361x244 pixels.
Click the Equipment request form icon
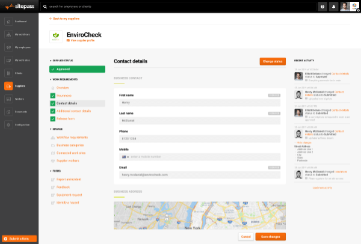(53, 195)
